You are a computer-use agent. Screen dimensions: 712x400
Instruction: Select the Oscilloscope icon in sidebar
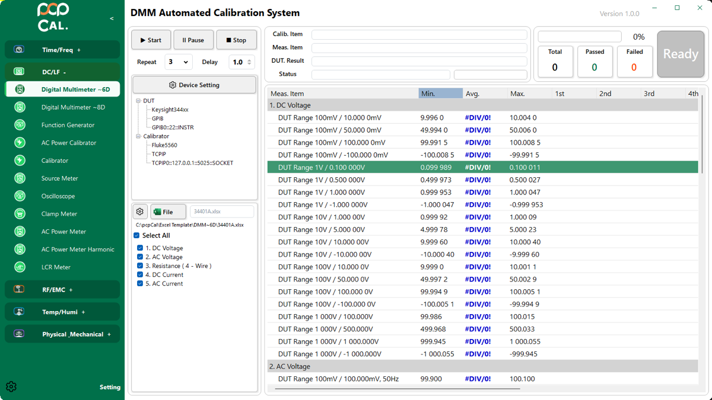(20, 196)
